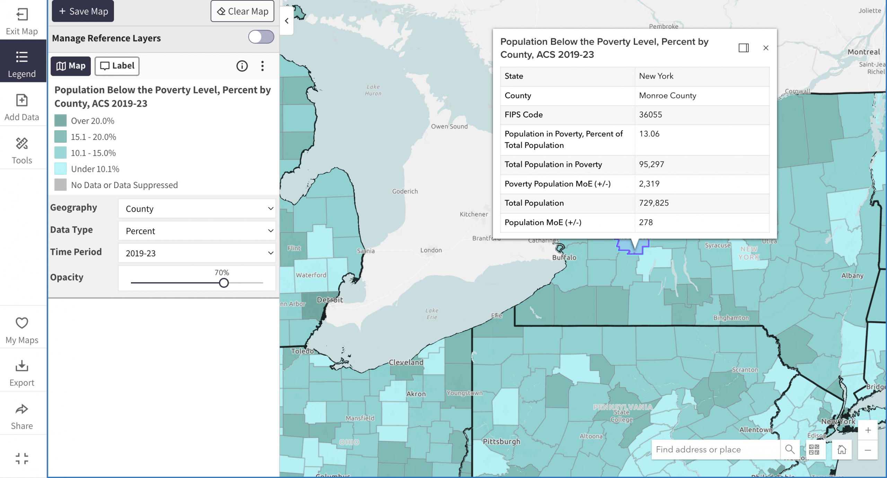Click the New York state value in popup
This screenshot has width=887, height=478.
[656, 76]
